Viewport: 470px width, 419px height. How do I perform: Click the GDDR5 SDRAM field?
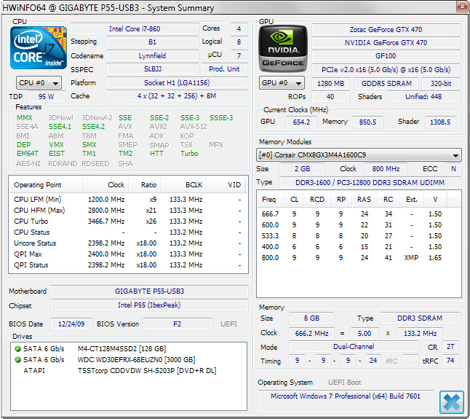pos(386,84)
